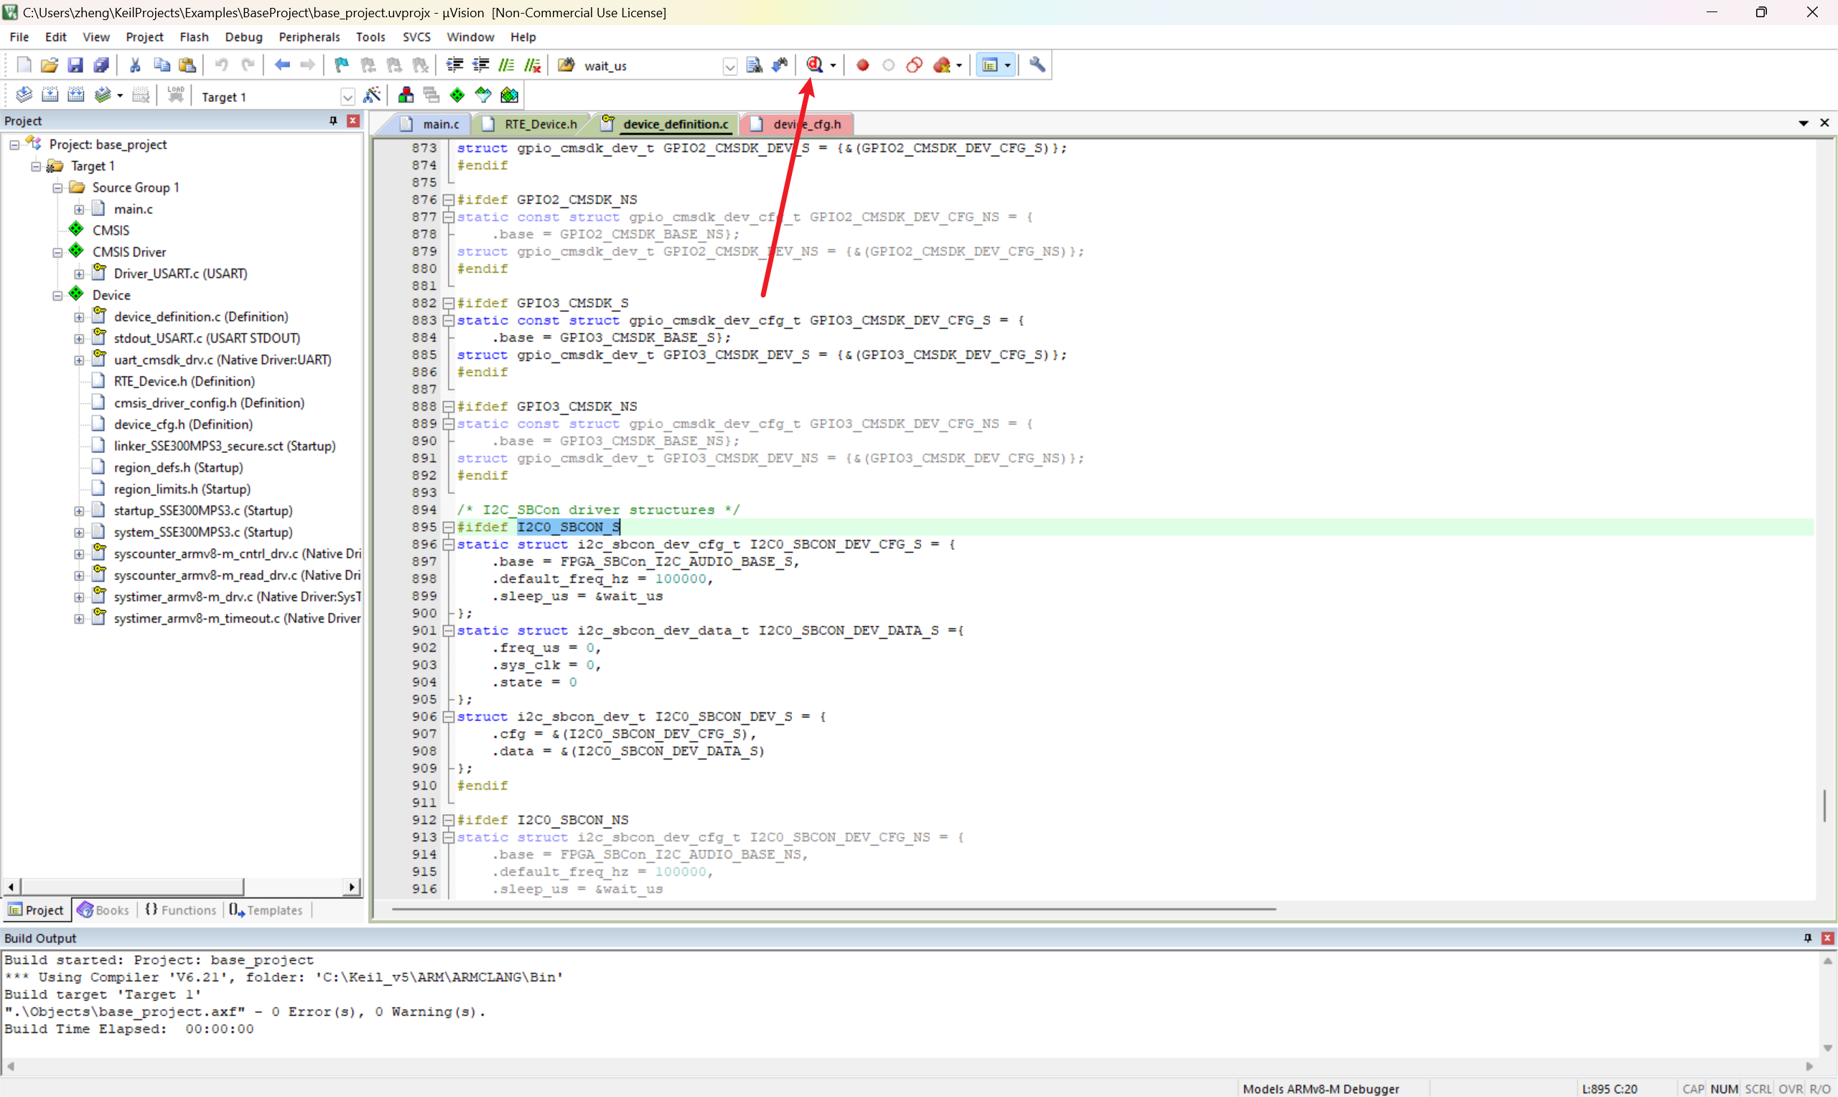Toggle auto-hide pin on the Project panel
This screenshot has height=1097, width=1838.
tap(332, 121)
